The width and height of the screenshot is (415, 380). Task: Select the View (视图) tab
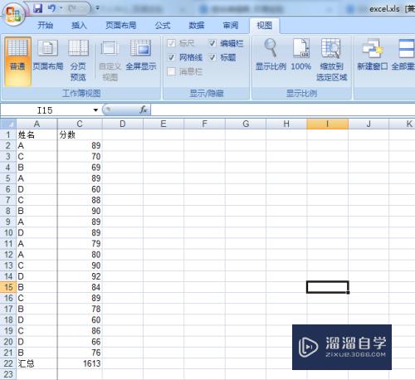(x=265, y=26)
